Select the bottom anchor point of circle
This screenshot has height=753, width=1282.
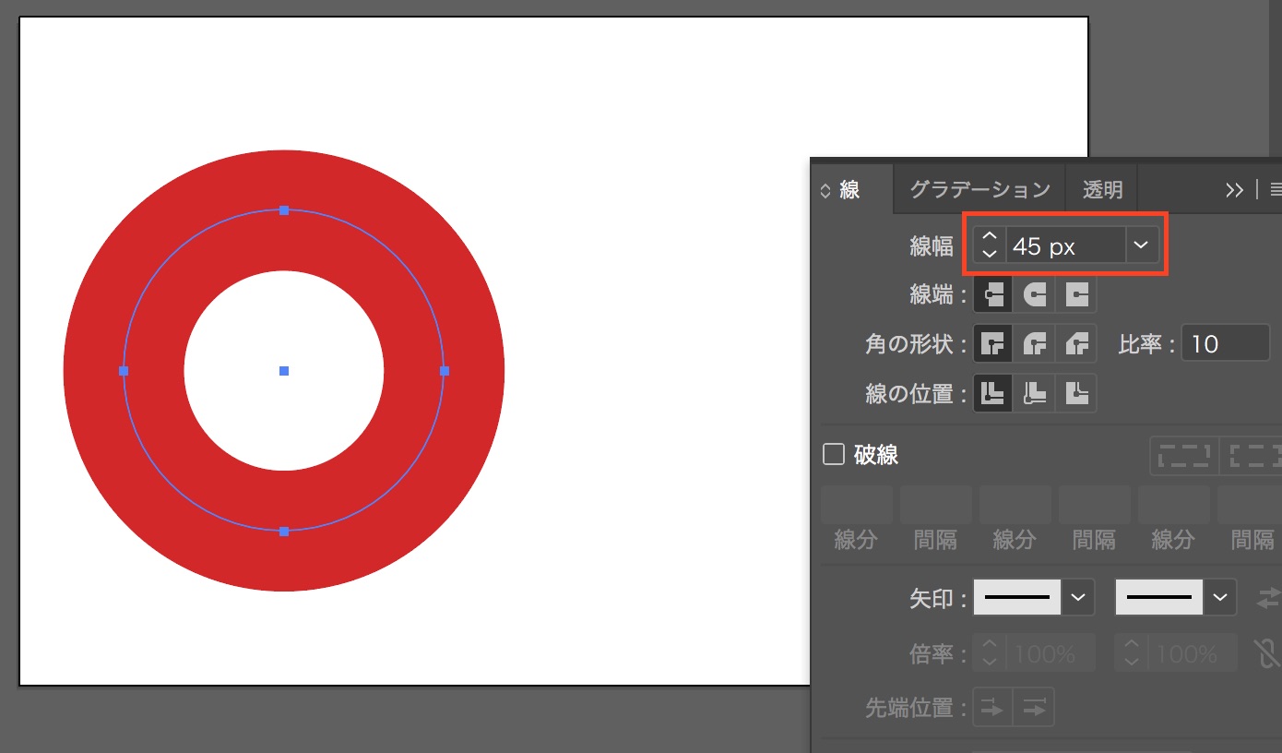pyautogui.click(x=284, y=532)
